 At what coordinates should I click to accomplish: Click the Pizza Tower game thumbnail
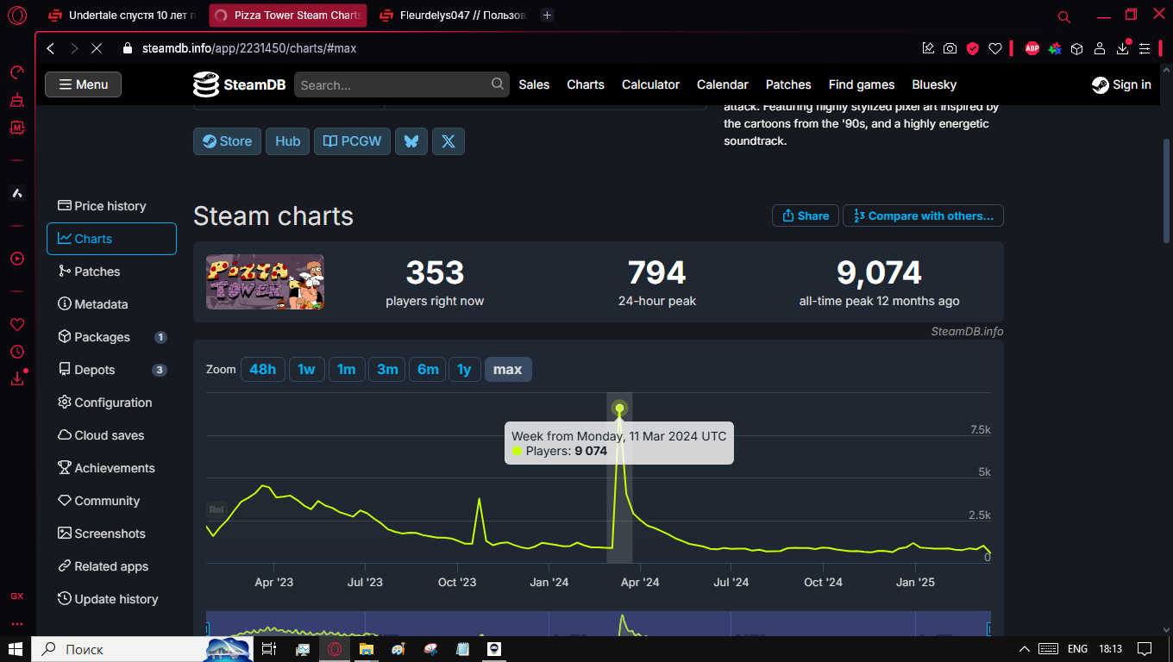(265, 282)
